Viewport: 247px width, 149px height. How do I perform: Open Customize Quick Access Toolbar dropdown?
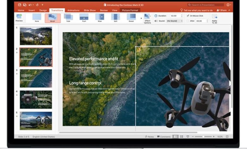coord(42,5)
